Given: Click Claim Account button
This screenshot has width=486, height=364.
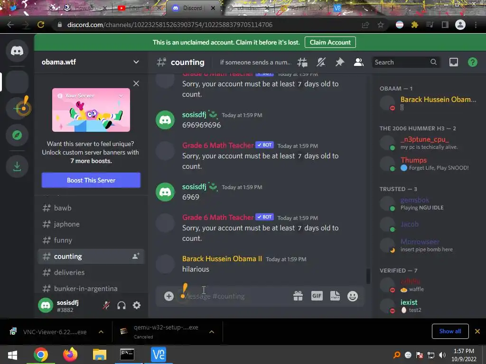Looking at the screenshot, I should tap(330, 42).
